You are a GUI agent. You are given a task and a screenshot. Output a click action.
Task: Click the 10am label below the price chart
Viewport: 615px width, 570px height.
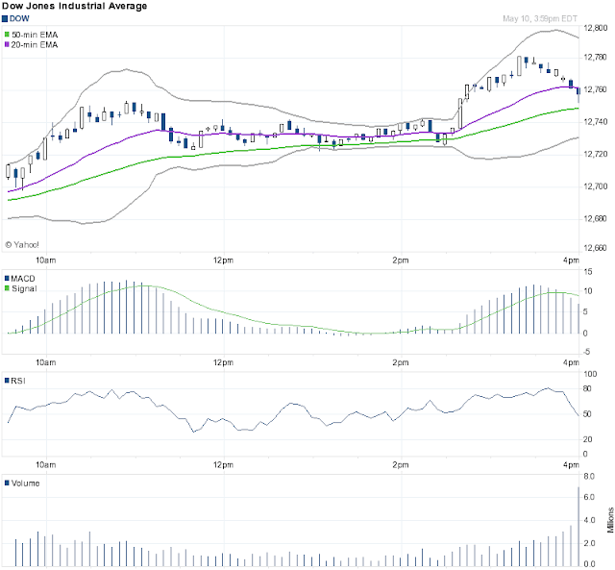pyautogui.click(x=46, y=260)
